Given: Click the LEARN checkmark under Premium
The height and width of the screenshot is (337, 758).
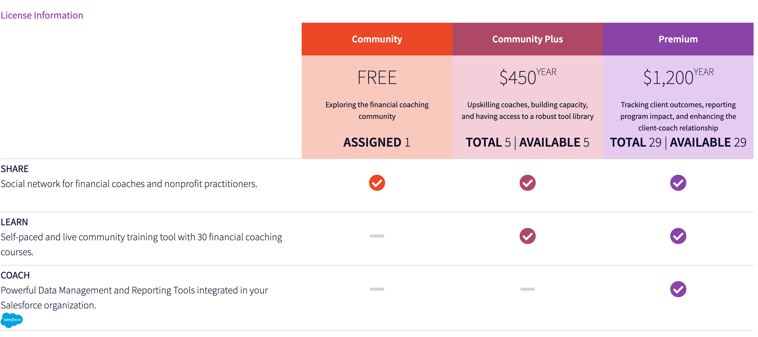Looking at the screenshot, I should [678, 236].
